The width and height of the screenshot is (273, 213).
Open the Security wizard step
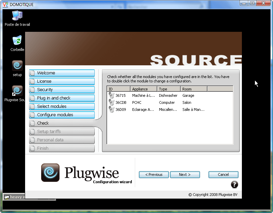coord(62,90)
